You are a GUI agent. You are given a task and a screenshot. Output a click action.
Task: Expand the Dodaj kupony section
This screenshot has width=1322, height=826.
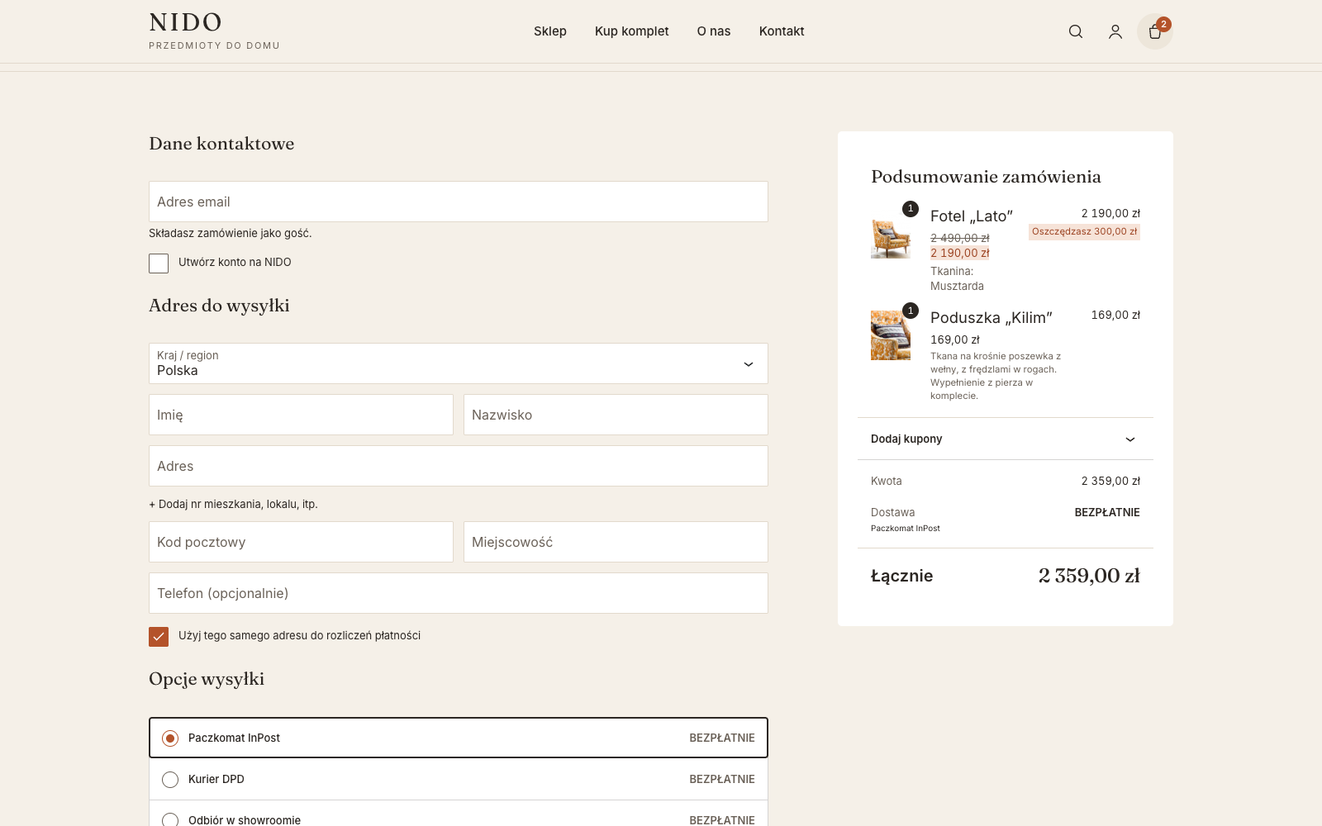point(1006,439)
